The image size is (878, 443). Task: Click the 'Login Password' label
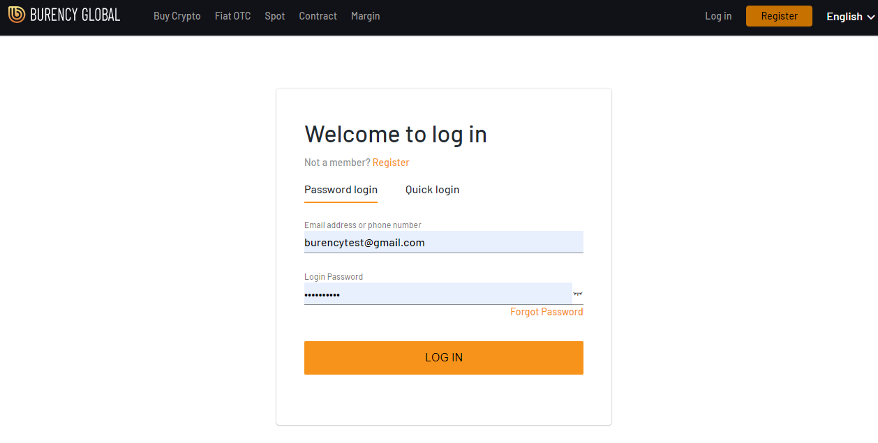point(334,277)
